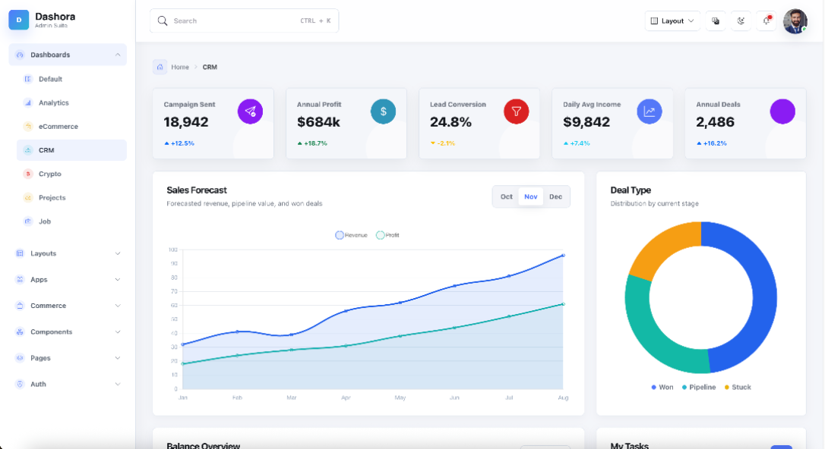Expand the Layouts menu chevron
Screen dimensions: 825x449
118,253
